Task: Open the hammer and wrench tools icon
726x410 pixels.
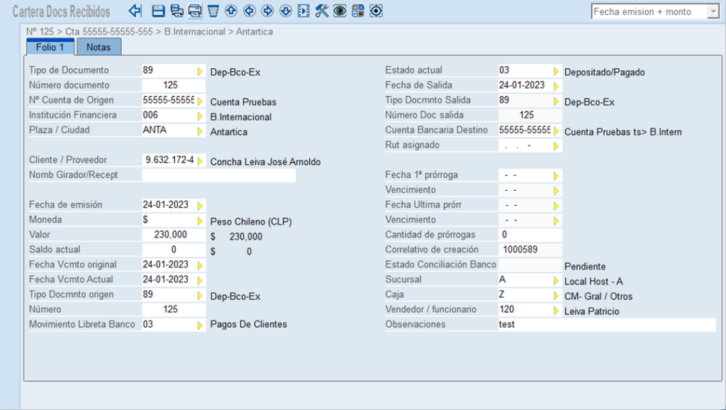Action: pyautogui.click(x=322, y=11)
